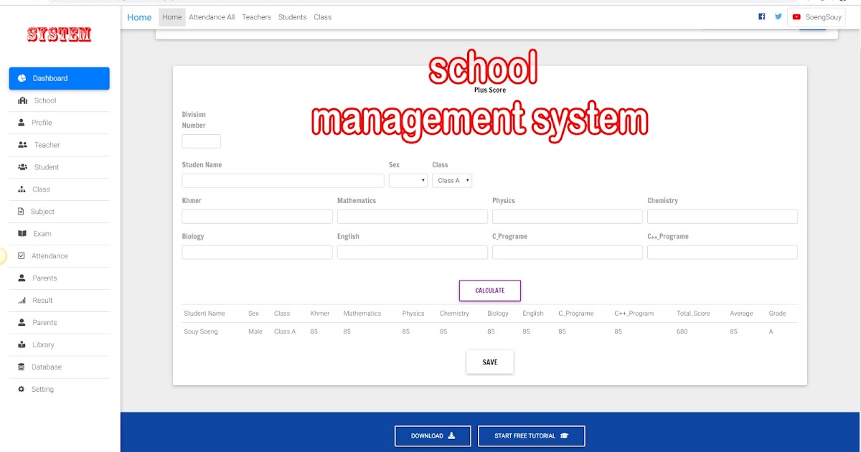This screenshot has height=452, width=861.
Task: Click the Division Number input field
Action: point(202,141)
